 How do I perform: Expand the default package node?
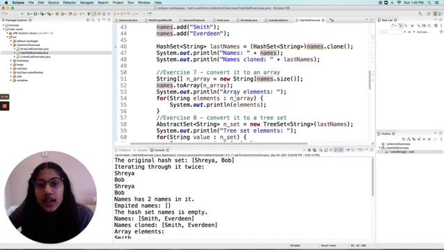tap(11, 41)
